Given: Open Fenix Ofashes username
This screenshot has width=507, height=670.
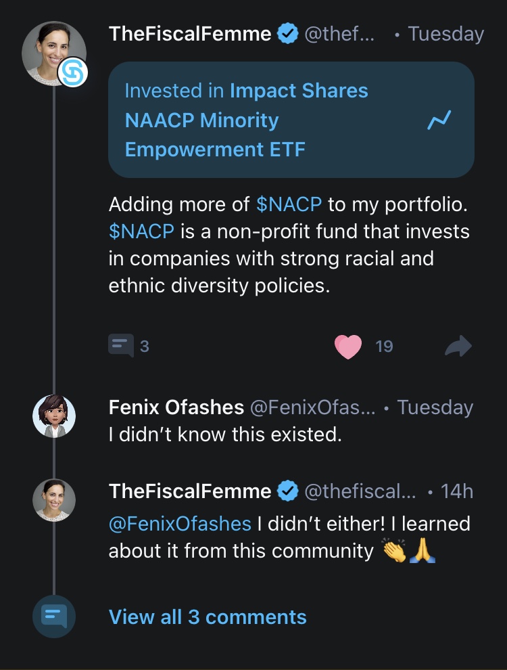Looking at the screenshot, I should pos(176,407).
